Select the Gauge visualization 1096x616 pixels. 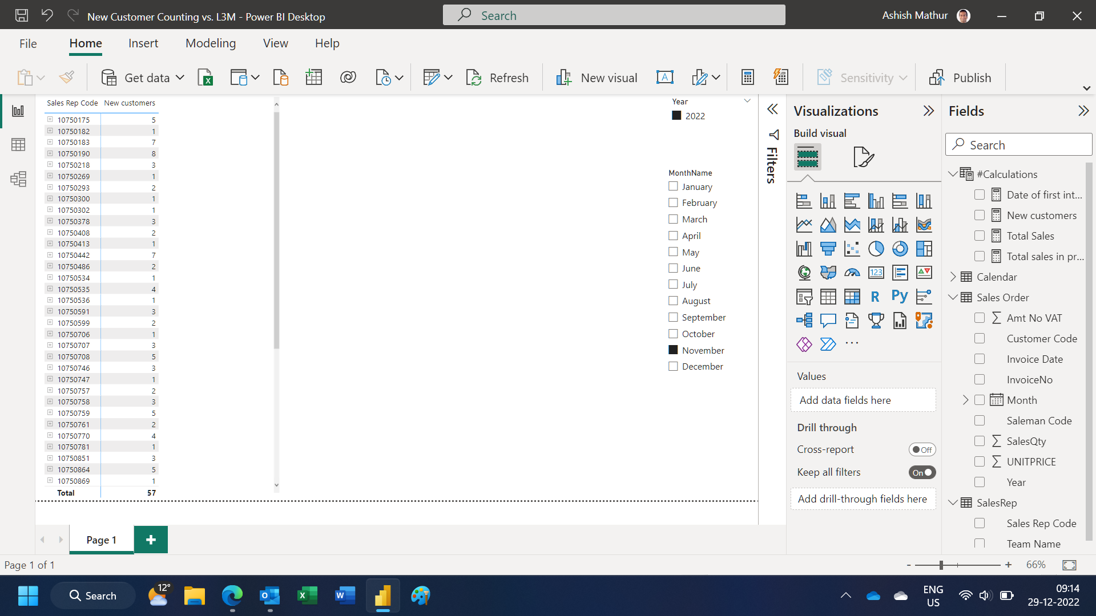click(852, 273)
